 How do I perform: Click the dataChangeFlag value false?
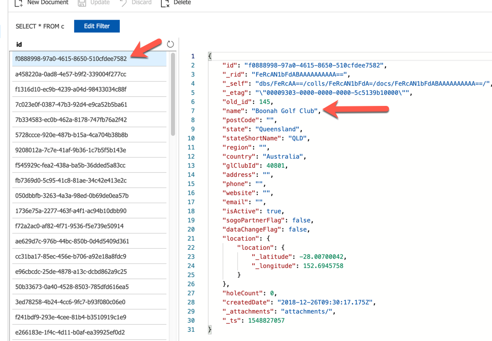[x=297, y=230]
